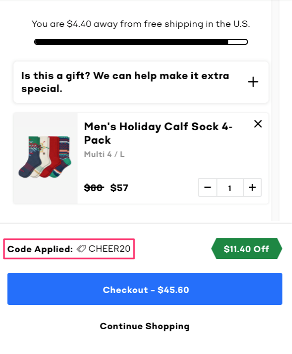Viewport: 292px width, 354px height.
Task: Decrease sock quantity with minus button
Action: pos(208,188)
